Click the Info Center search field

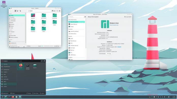coord(76,17)
